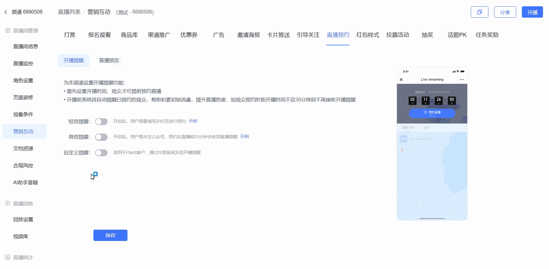Open 文档资源 in the sidebar
549x269 pixels.
click(23, 148)
